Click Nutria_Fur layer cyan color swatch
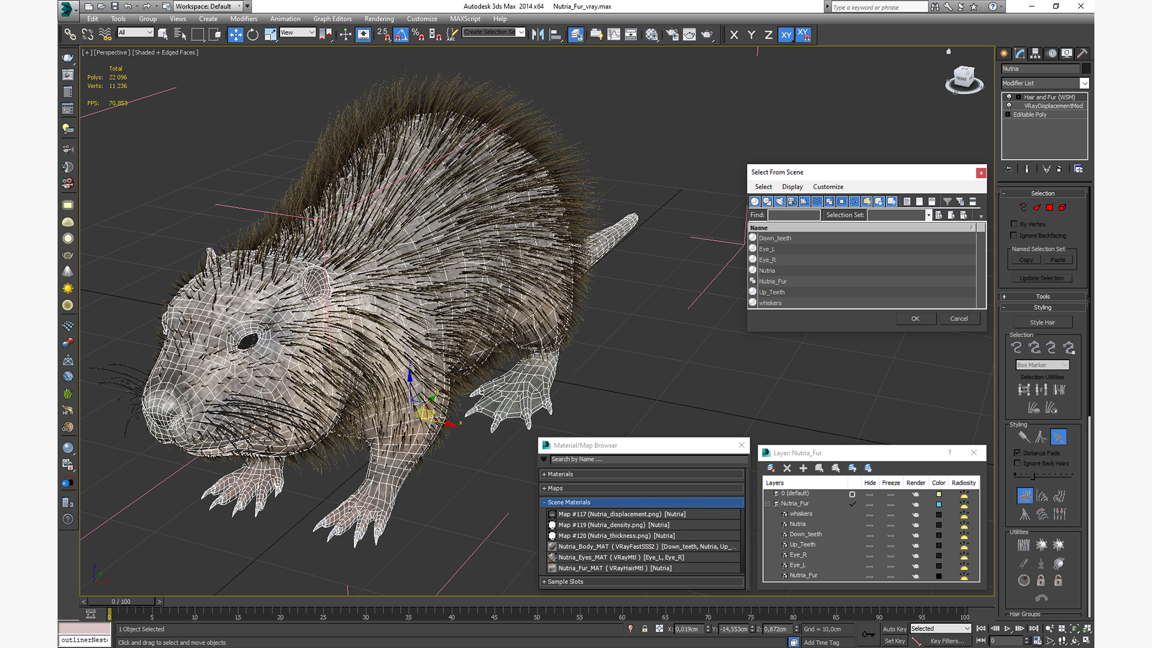The width and height of the screenshot is (1152, 648). click(x=939, y=505)
